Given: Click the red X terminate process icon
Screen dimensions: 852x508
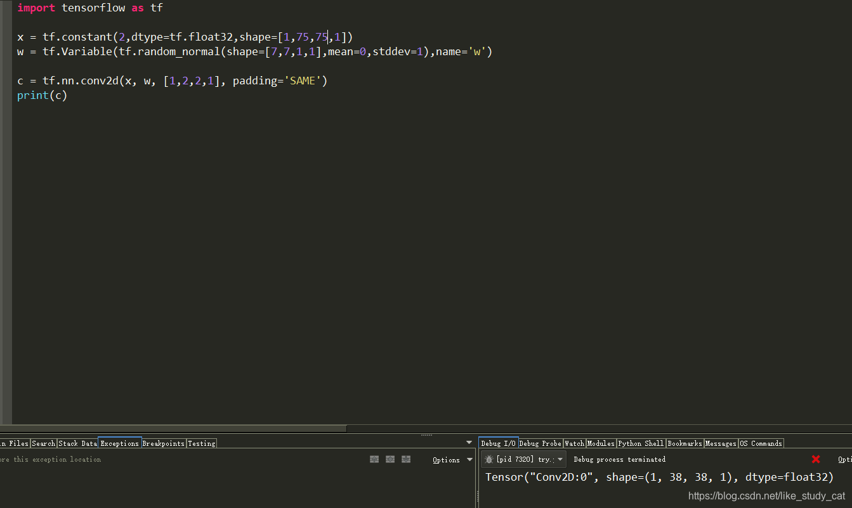Looking at the screenshot, I should (816, 459).
